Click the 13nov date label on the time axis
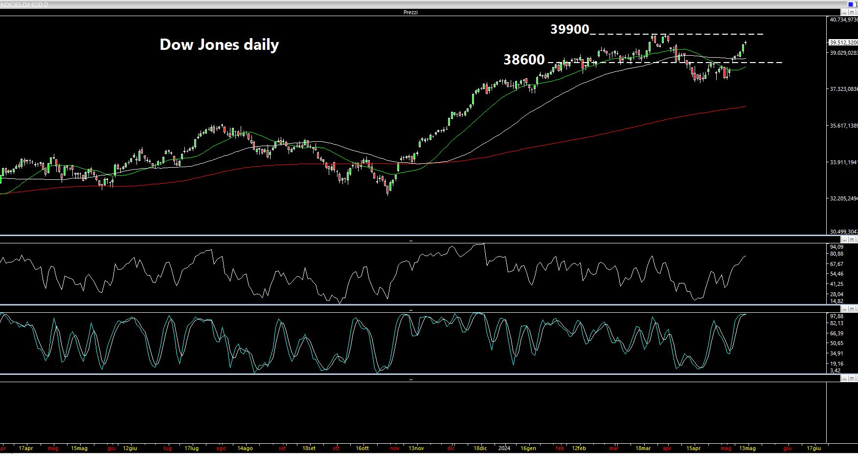The image size is (858, 454). click(416, 448)
